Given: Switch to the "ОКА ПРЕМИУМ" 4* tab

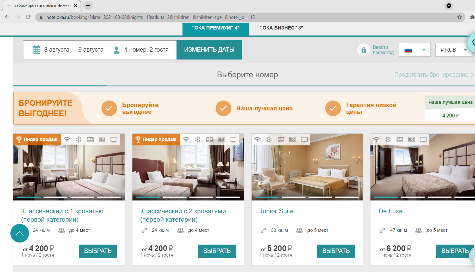Looking at the screenshot, I should tap(216, 28).
